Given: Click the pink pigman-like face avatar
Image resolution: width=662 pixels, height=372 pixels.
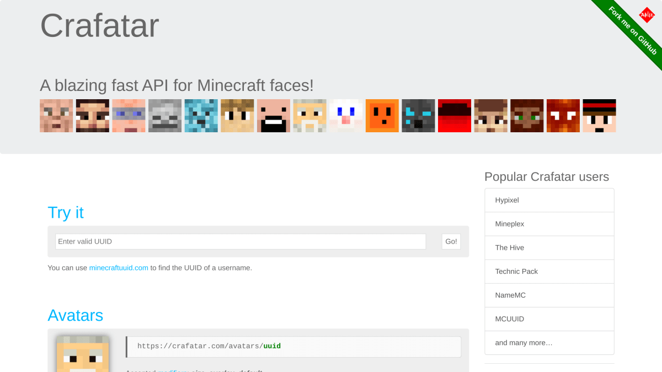Looking at the screenshot, I should (x=56, y=116).
